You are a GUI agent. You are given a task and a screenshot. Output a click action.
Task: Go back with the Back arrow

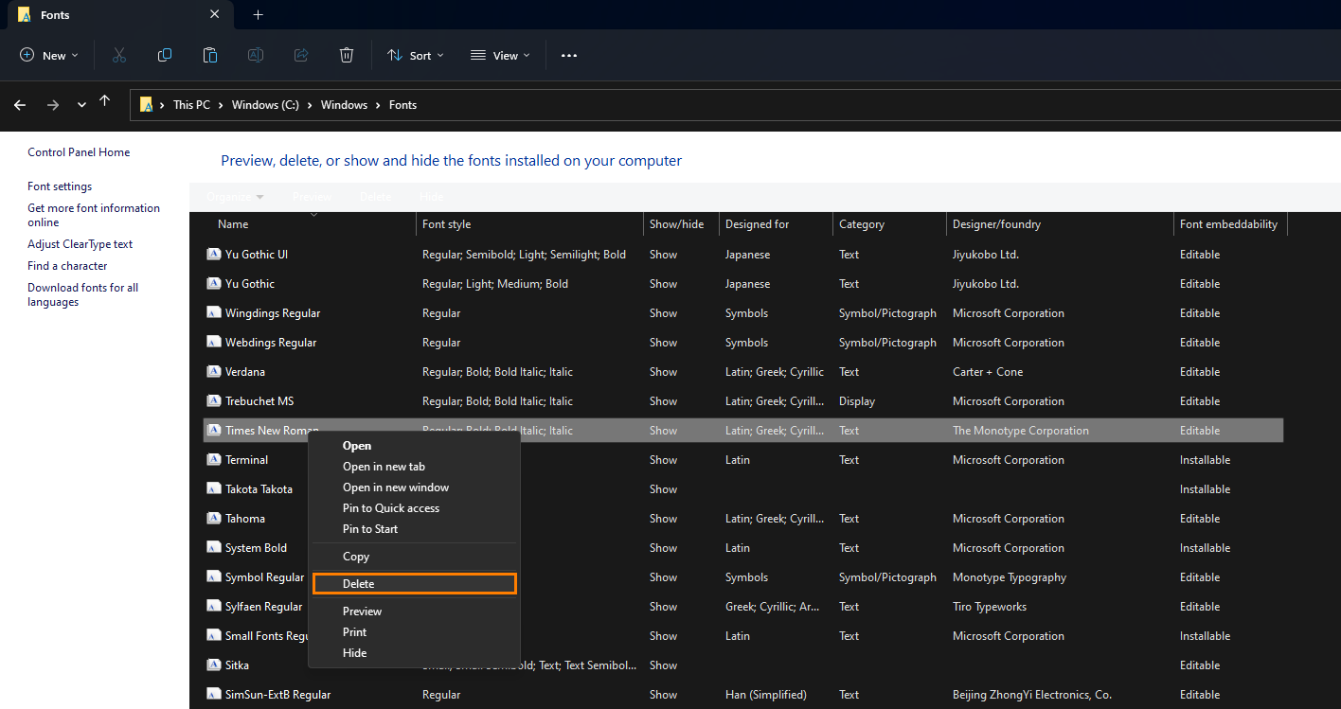(x=20, y=105)
